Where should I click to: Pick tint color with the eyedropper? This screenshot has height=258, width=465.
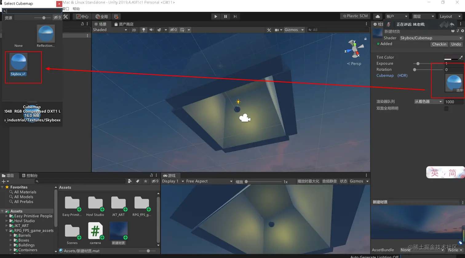pyautogui.click(x=461, y=57)
